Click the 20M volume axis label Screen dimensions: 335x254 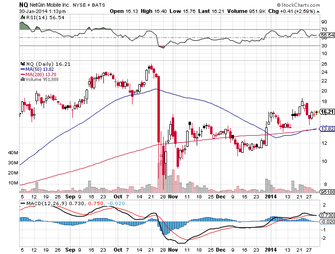(x=13, y=173)
